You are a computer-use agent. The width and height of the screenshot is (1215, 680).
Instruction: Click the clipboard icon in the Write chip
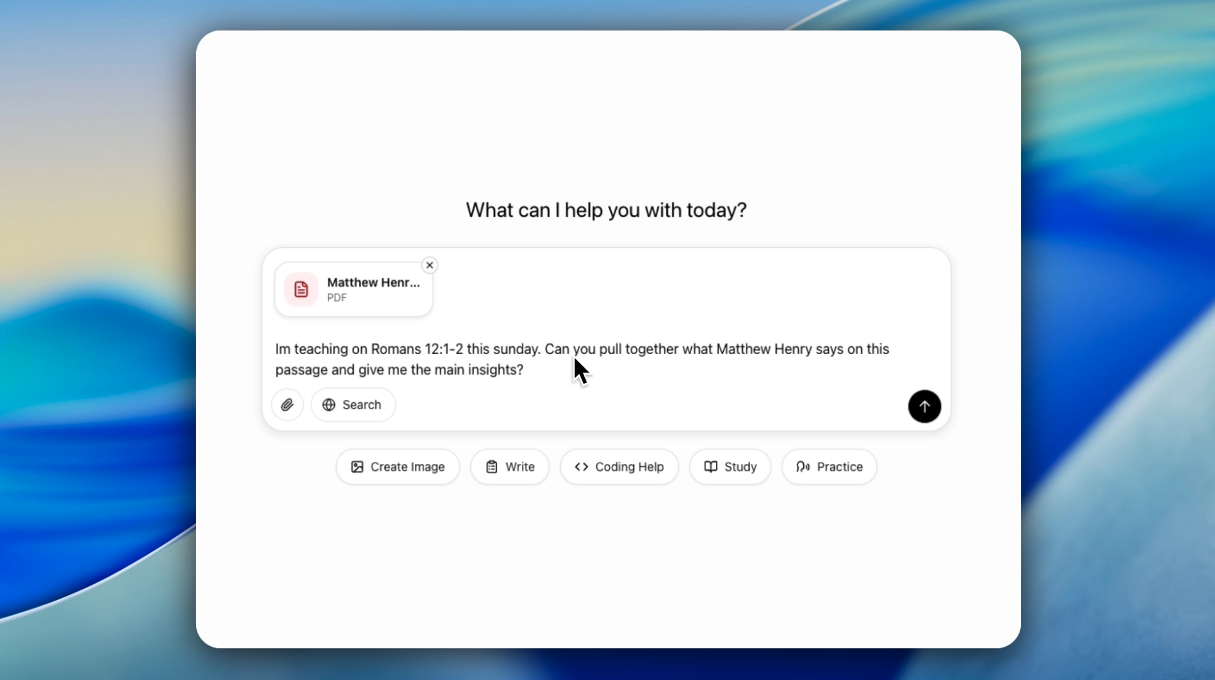[x=492, y=467]
